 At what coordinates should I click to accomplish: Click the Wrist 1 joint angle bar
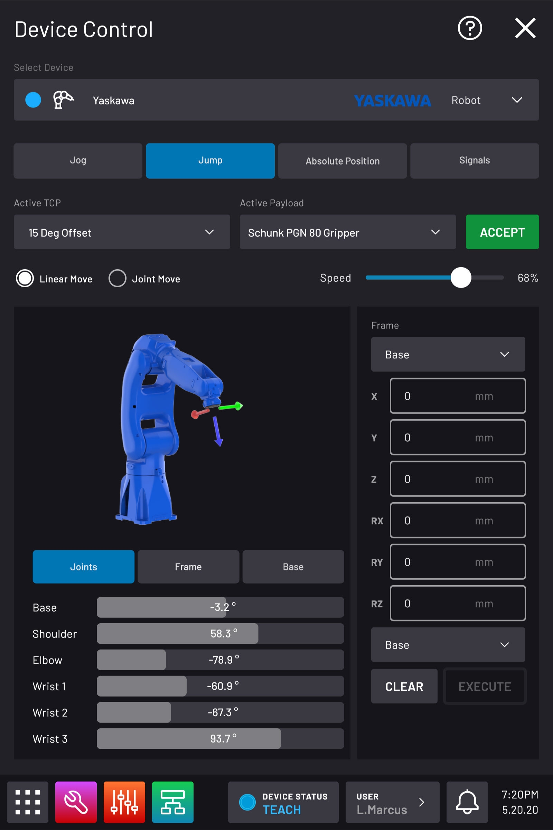click(221, 686)
